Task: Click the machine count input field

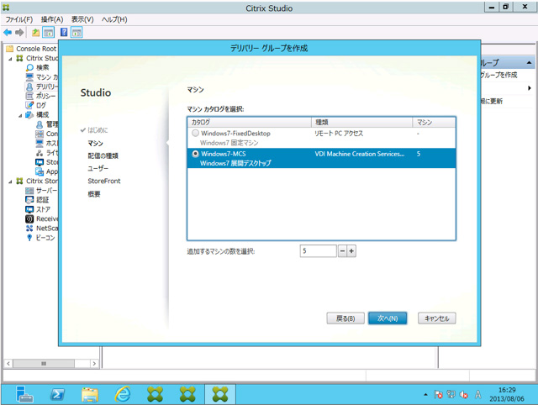Action: pyautogui.click(x=318, y=251)
